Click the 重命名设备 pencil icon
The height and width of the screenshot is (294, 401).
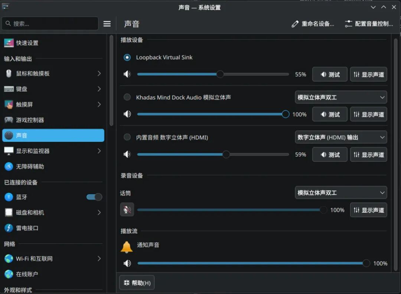[295, 24]
